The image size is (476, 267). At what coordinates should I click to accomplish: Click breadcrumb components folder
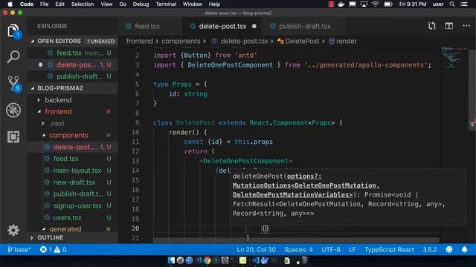pyautogui.click(x=181, y=42)
